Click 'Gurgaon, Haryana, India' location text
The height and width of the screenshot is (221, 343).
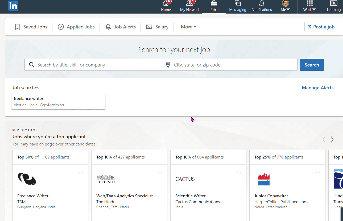(x=36, y=207)
